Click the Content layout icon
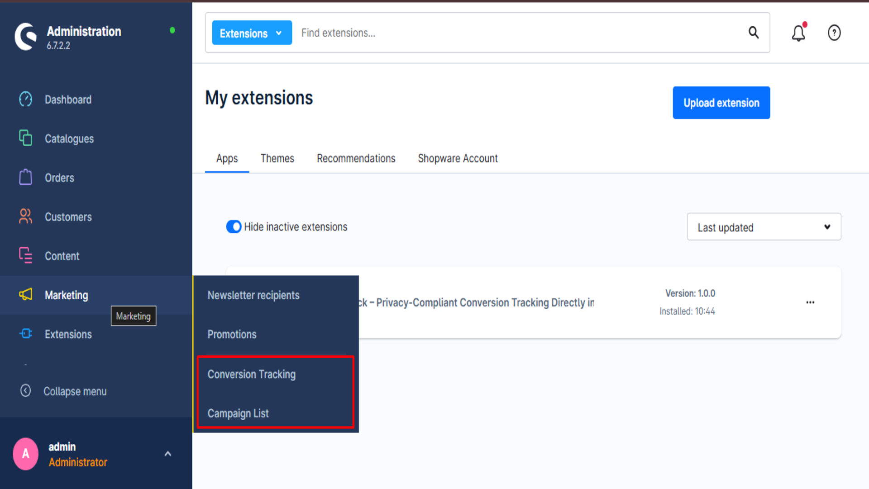This screenshot has width=869, height=489. 26,255
